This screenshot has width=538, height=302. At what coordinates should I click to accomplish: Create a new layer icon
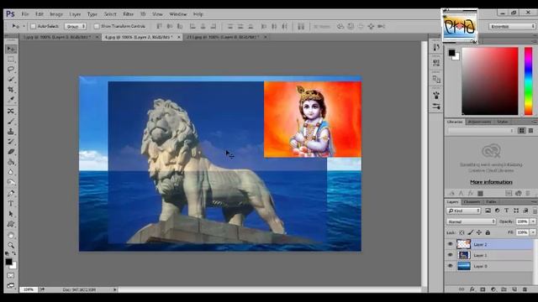click(x=514, y=289)
